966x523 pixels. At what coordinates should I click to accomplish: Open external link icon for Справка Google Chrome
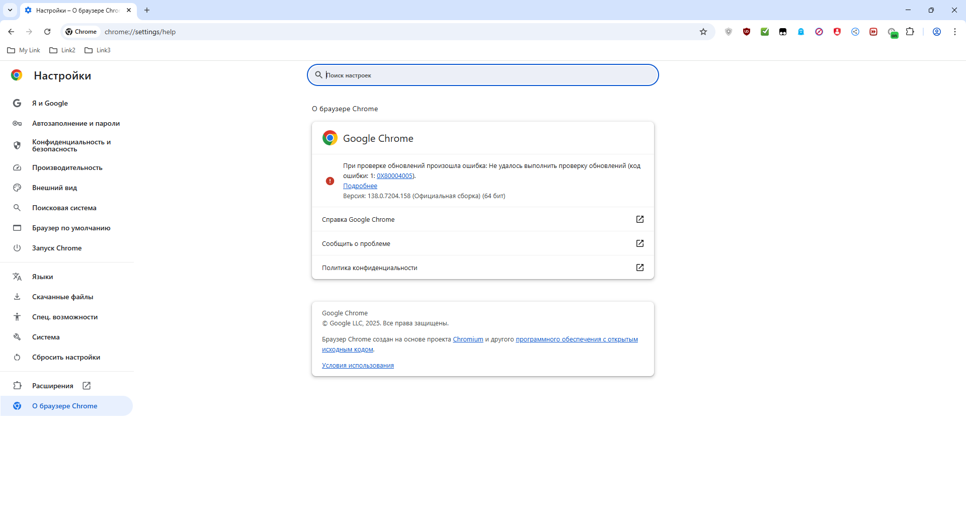click(640, 219)
